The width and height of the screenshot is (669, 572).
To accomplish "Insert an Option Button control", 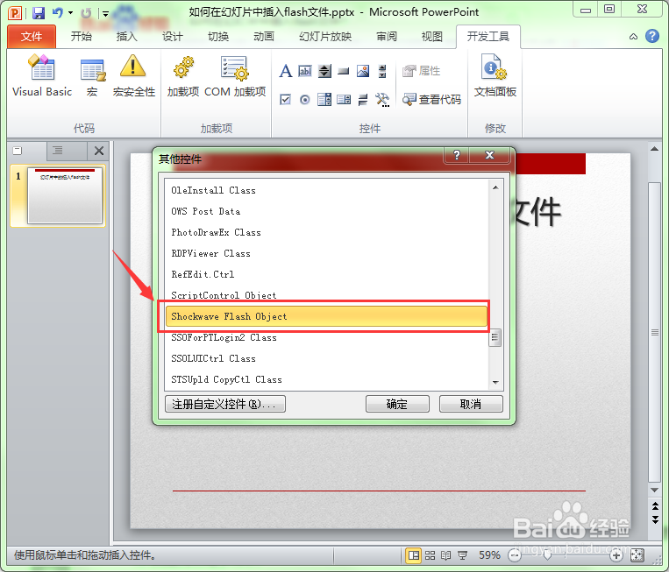I will (304, 100).
